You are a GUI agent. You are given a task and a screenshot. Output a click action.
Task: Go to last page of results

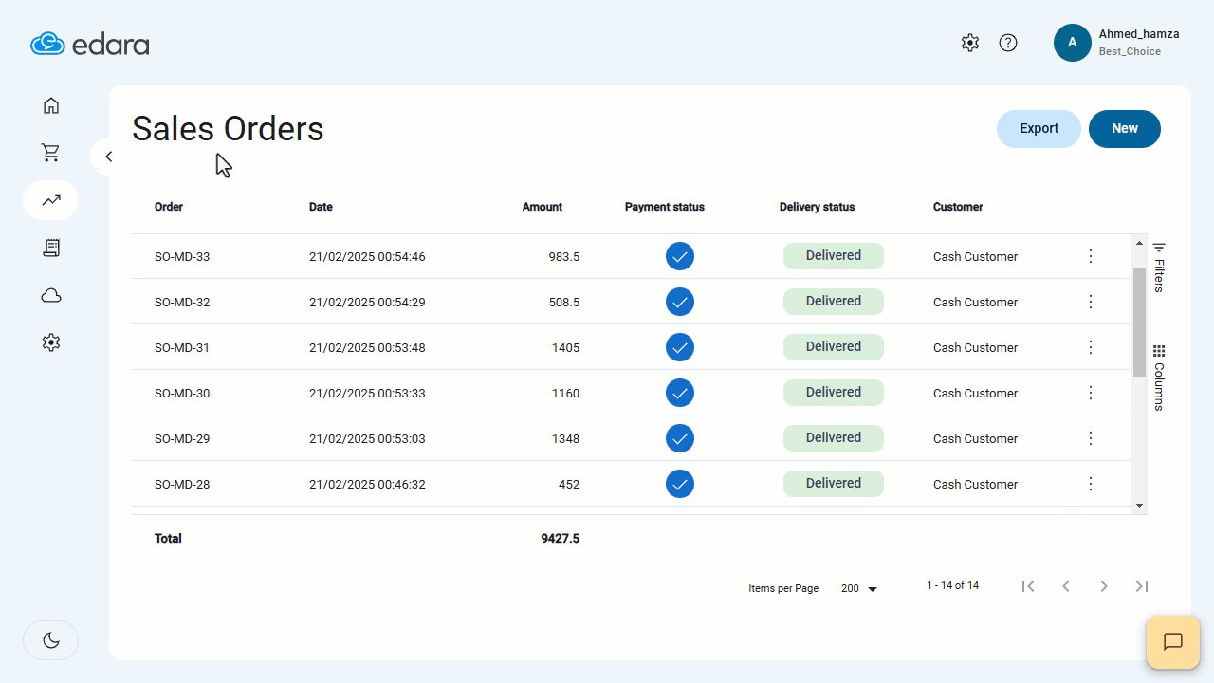pyautogui.click(x=1142, y=586)
